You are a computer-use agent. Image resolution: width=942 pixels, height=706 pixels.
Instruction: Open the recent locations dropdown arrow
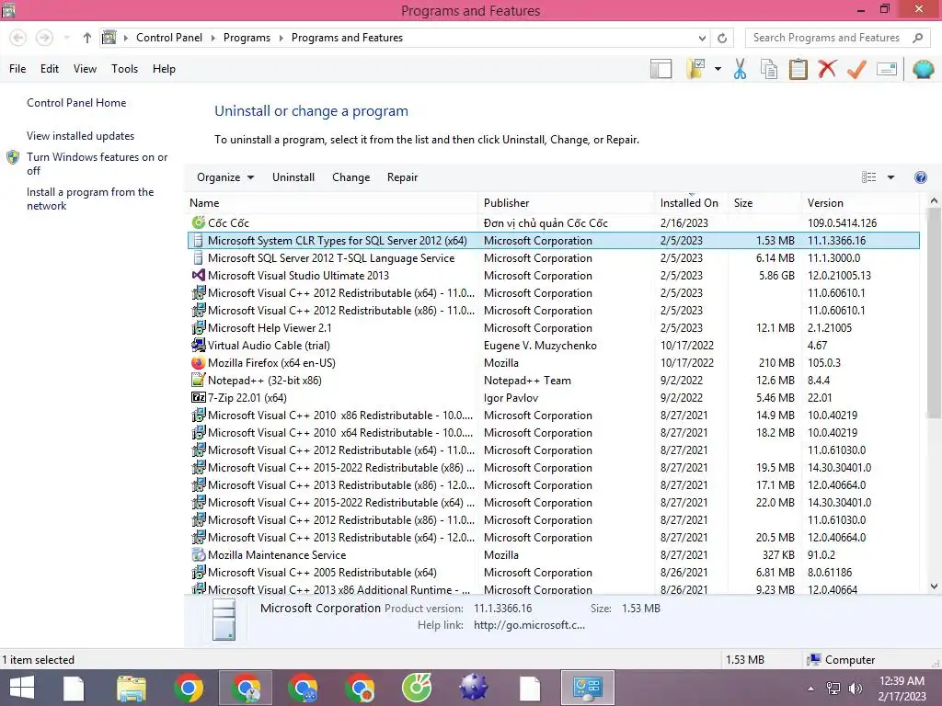click(x=66, y=38)
